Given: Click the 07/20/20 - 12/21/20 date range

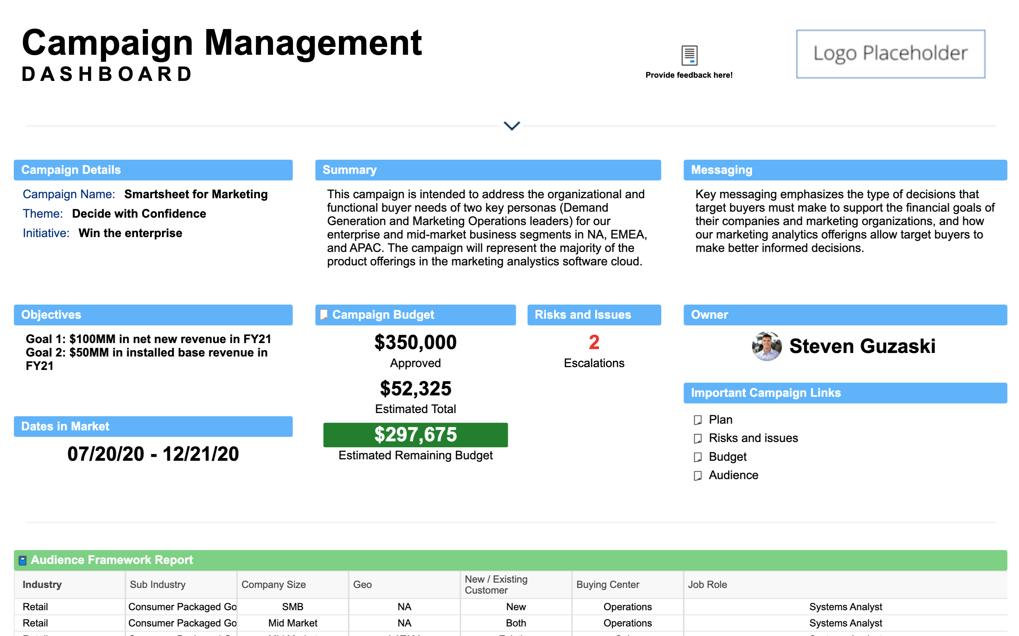Looking at the screenshot, I should 153,454.
